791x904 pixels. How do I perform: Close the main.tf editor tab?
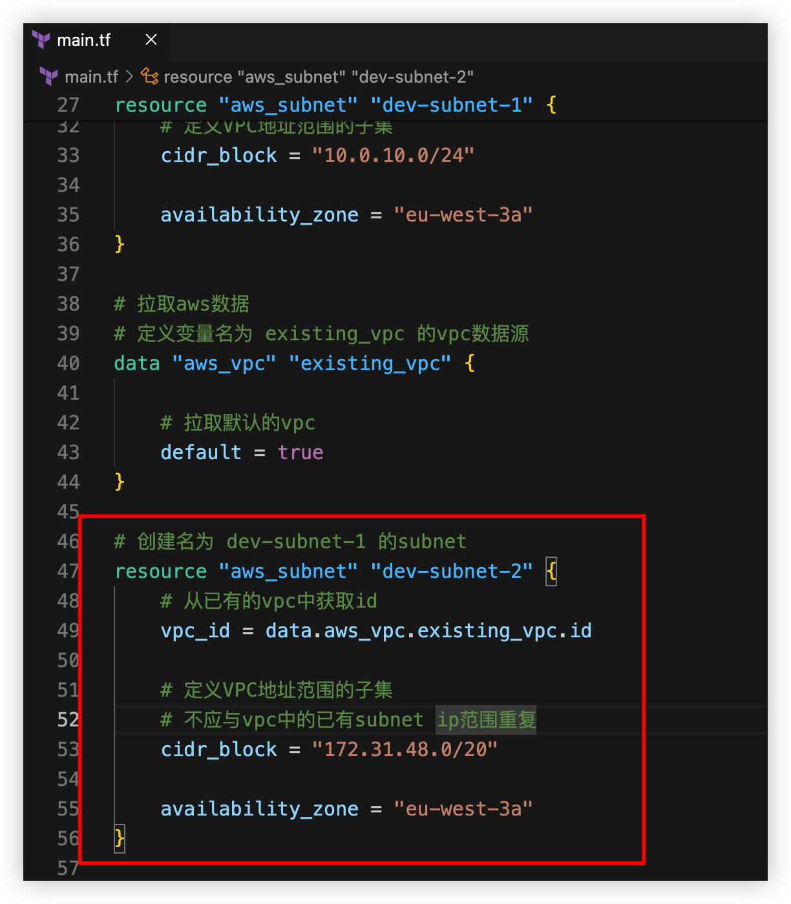point(151,40)
